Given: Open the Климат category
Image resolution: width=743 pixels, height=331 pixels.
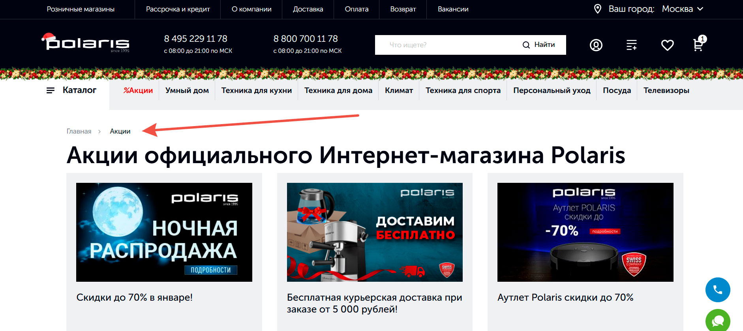Looking at the screenshot, I should [399, 90].
